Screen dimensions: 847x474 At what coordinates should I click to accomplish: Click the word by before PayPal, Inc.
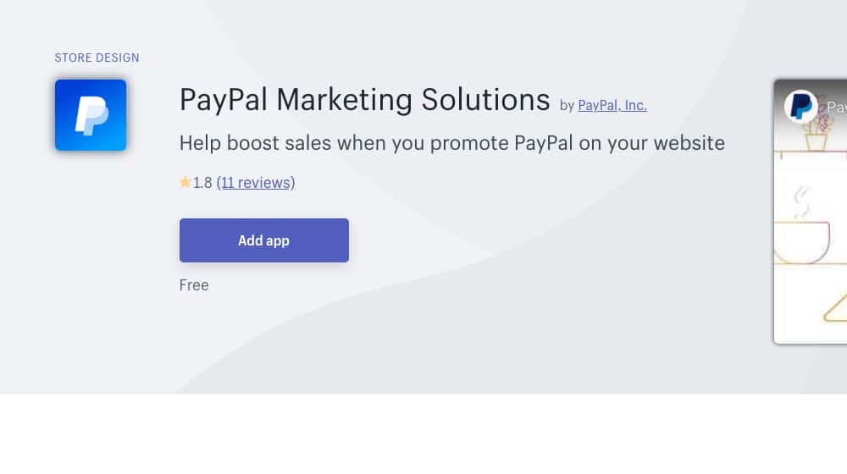coord(567,105)
